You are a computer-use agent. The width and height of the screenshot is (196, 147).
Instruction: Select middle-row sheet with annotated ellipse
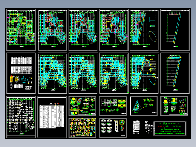(x=144, y=73)
